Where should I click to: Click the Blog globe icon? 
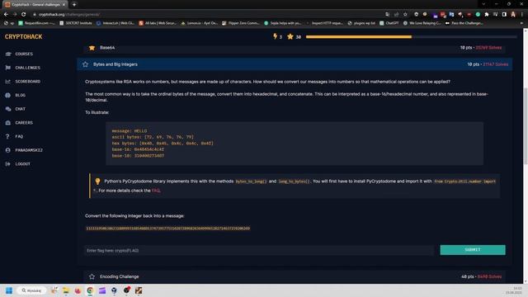[8, 96]
